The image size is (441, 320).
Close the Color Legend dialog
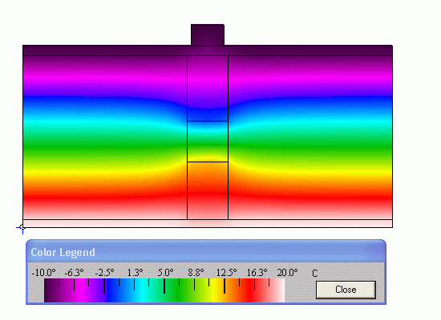[x=346, y=290]
